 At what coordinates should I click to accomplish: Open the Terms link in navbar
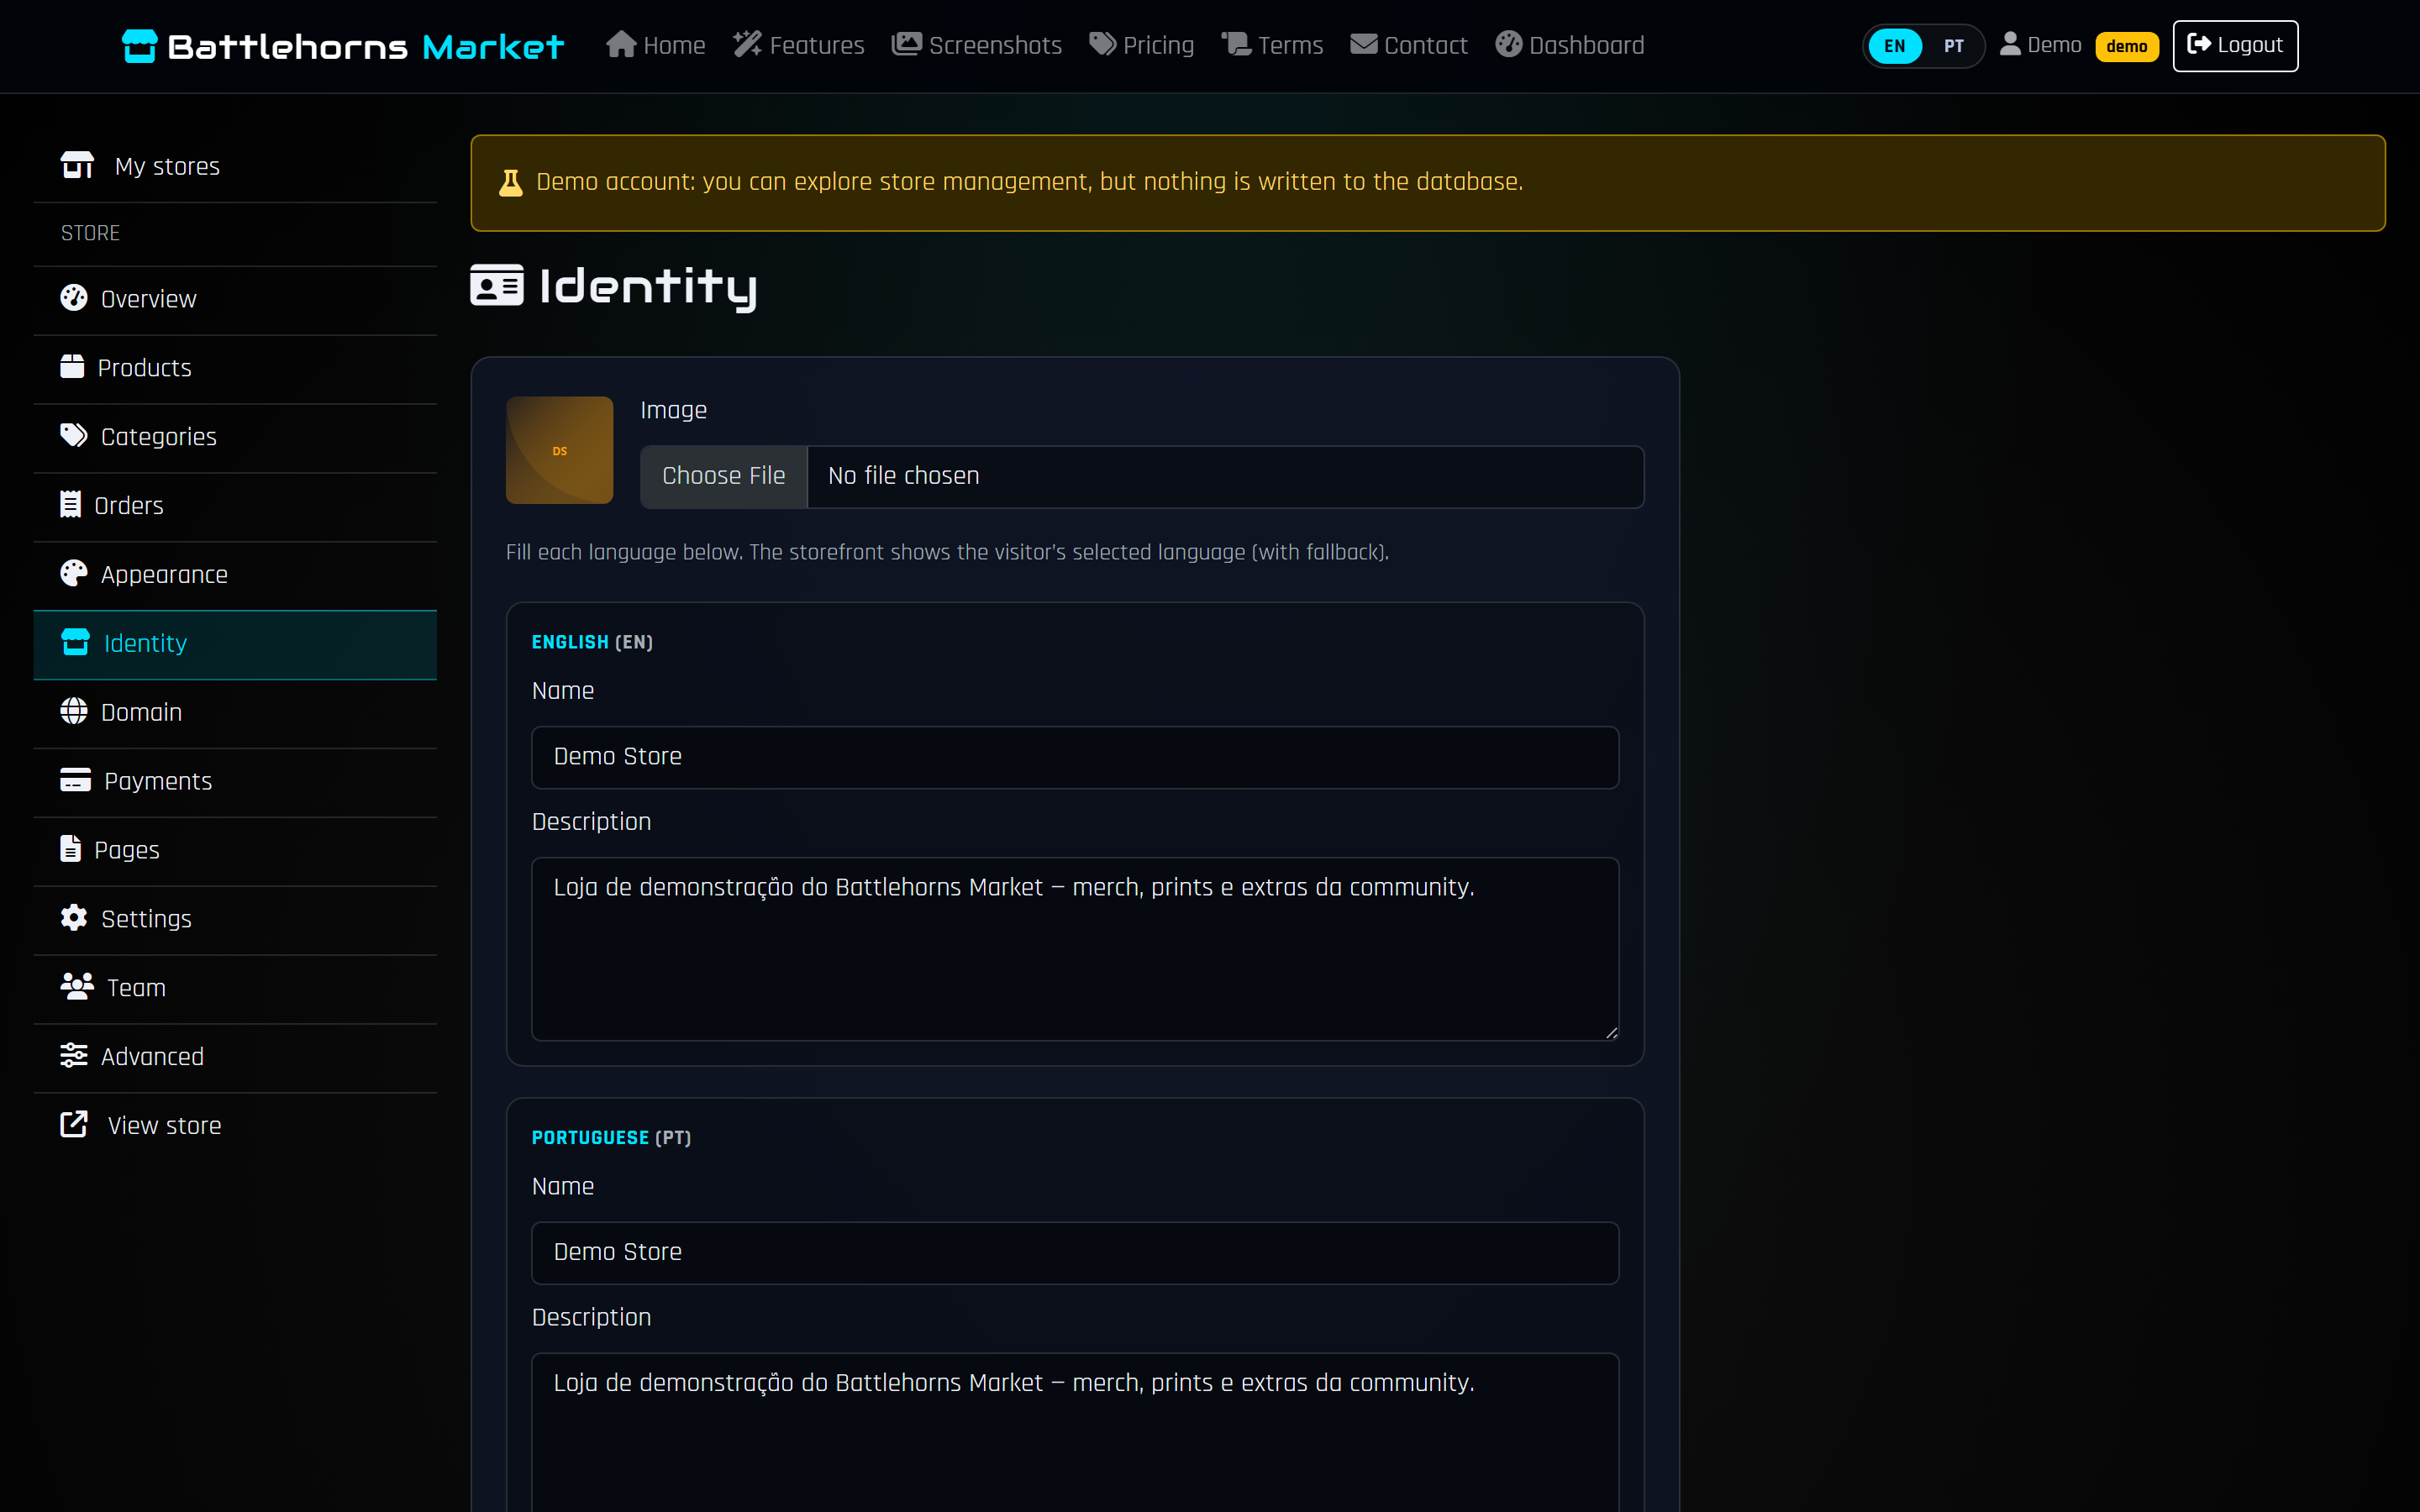[1272, 45]
